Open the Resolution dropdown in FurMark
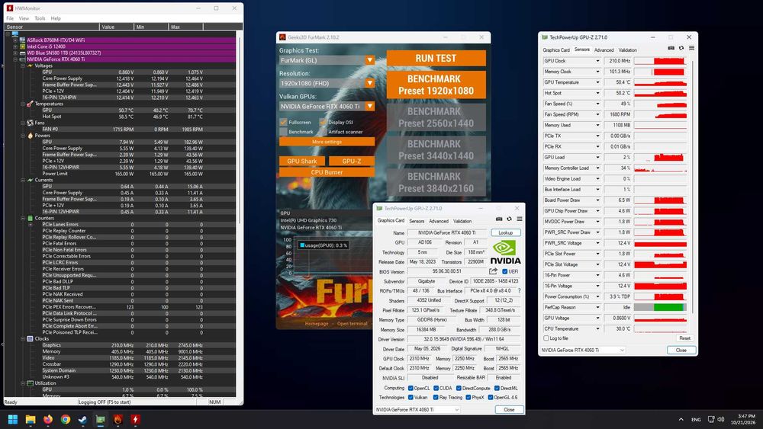 click(x=370, y=83)
